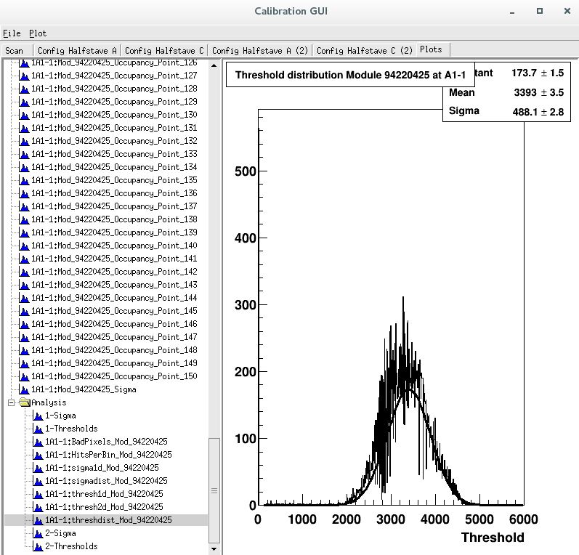Minimize the Calibration GUI window
579x555 pixels.
[512, 12]
